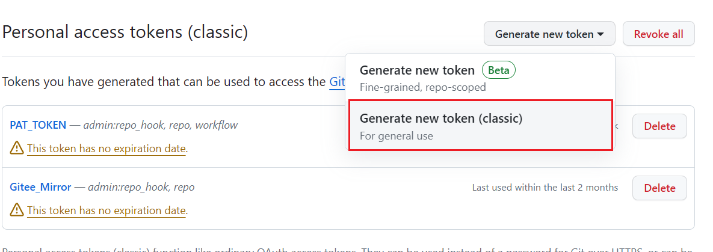Select Generate new token (classic) menu item
This screenshot has height=252, width=713.
(x=481, y=126)
